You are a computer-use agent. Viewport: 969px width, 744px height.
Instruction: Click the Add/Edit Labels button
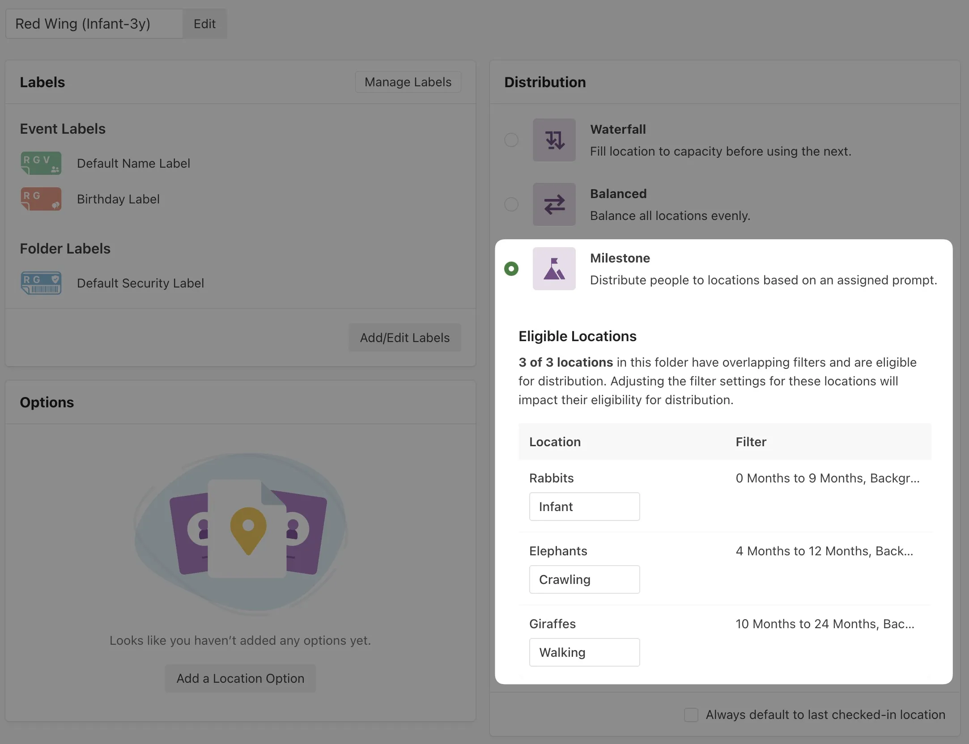click(x=404, y=338)
